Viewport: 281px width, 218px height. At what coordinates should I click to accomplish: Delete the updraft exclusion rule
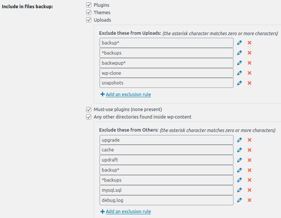[x=250, y=160]
